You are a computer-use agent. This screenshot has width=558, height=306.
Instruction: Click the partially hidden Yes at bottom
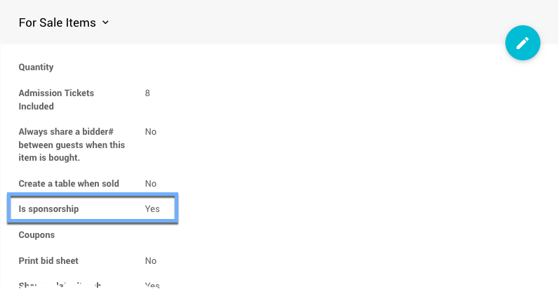152,285
